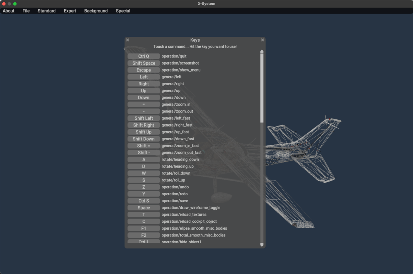Screen dimensions: 413x274
Task: Select Shift Space key for screenshot
Action: [144, 63]
